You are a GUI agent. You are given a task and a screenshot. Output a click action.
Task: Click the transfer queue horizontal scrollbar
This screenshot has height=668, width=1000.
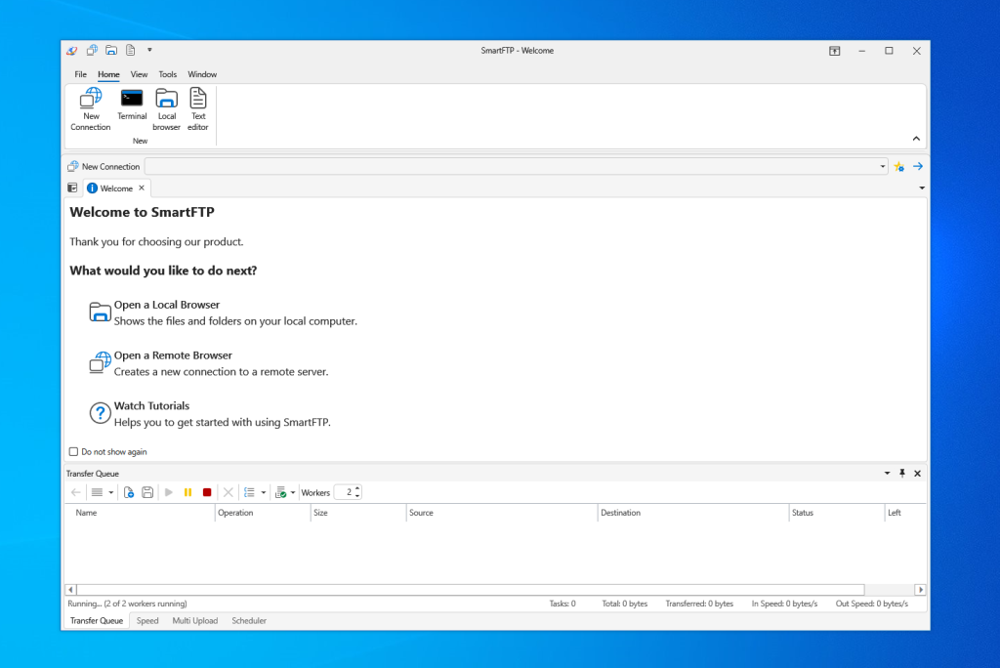pyautogui.click(x=488, y=589)
